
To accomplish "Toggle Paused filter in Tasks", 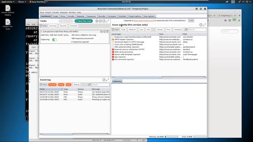I will tap(63, 26).
